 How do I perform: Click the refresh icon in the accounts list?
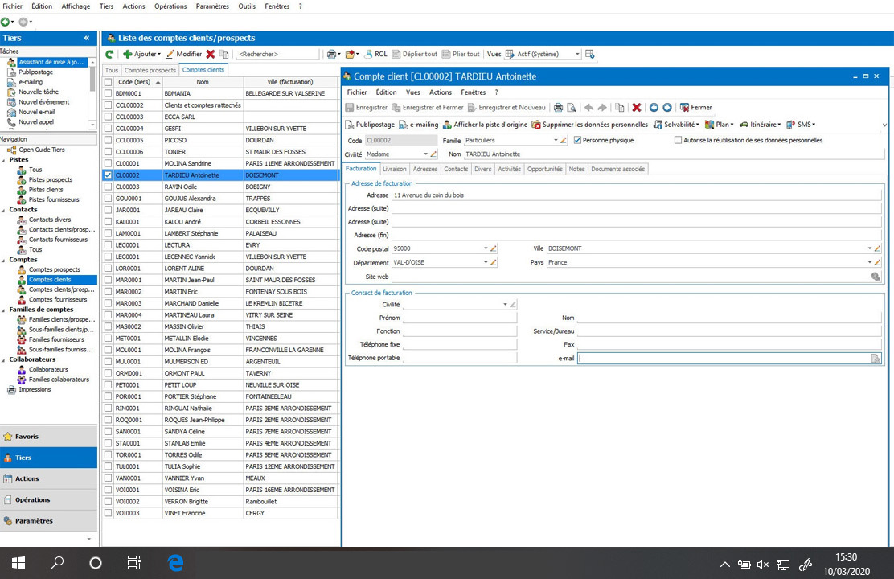[x=110, y=54]
